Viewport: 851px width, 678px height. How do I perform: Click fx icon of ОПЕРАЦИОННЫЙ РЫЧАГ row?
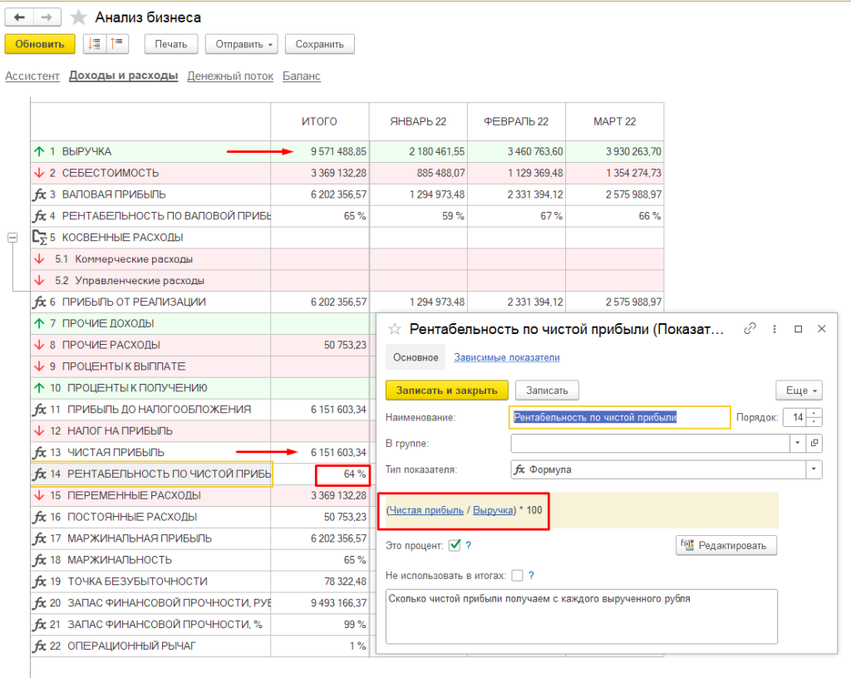(39, 646)
